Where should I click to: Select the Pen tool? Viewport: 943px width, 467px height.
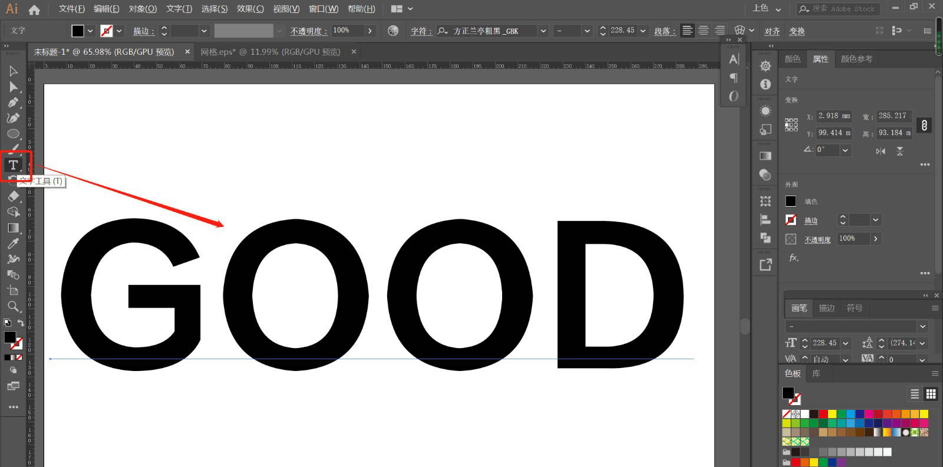click(13, 102)
